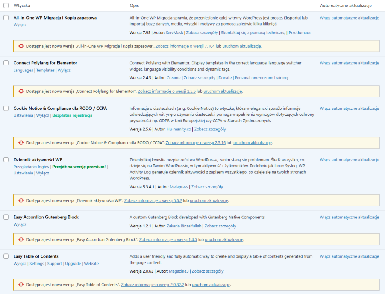This screenshot has width=385, height=294.
Task: Click update icon in Easy Accordion notice
Action: (x=21, y=239)
